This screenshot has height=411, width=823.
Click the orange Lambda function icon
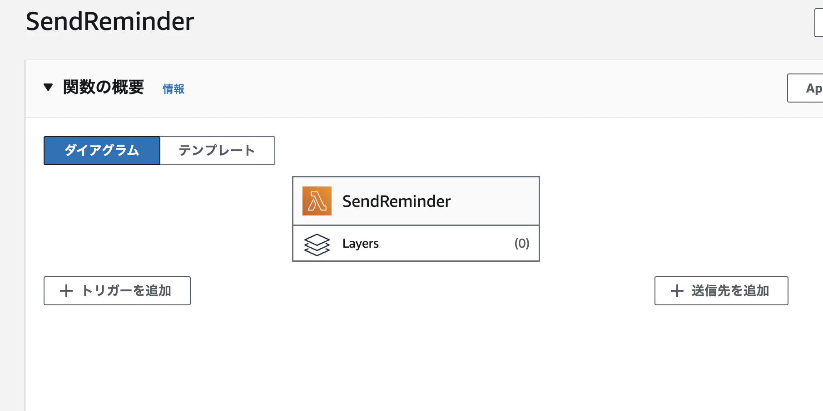point(317,201)
